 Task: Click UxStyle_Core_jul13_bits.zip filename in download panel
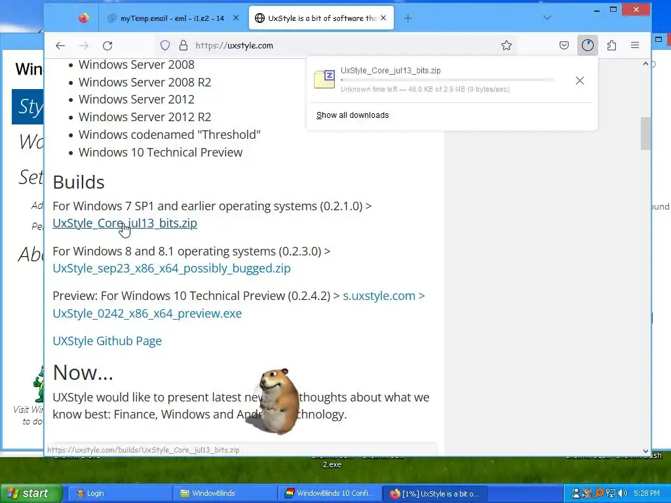point(391,71)
